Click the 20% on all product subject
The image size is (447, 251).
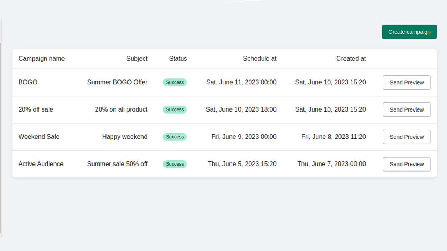(121, 109)
